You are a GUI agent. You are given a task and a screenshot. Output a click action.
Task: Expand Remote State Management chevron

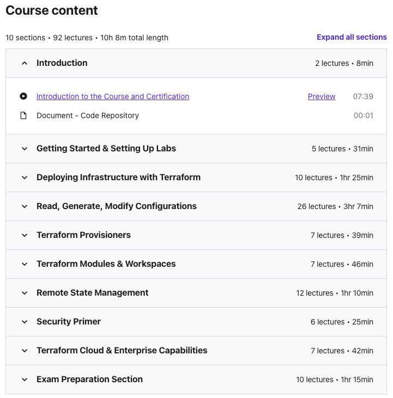tap(25, 293)
